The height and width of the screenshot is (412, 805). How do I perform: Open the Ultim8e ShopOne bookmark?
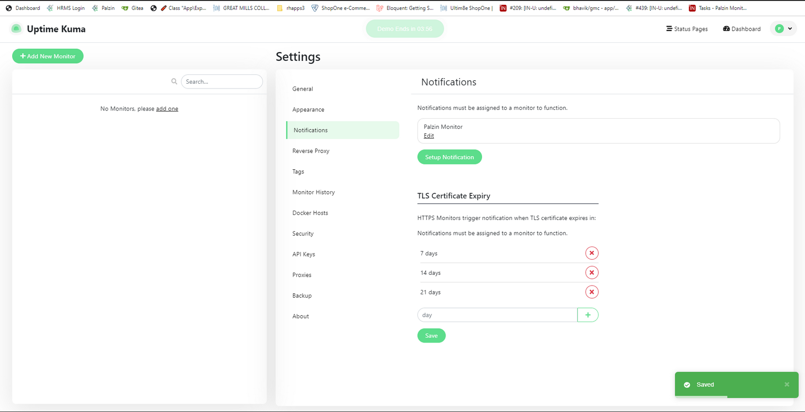click(x=466, y=8)
